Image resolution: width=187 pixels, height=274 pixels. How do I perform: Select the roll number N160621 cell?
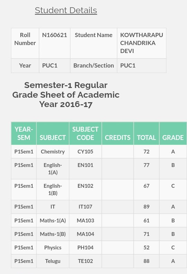point(54,43)
